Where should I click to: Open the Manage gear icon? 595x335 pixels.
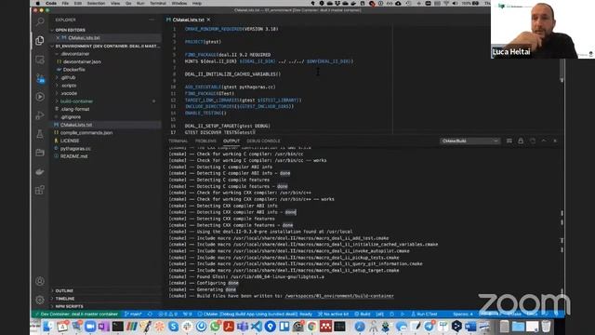point(40,300)
